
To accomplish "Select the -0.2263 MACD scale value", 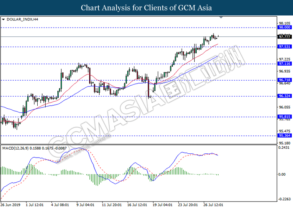I will tap(284, 199).
